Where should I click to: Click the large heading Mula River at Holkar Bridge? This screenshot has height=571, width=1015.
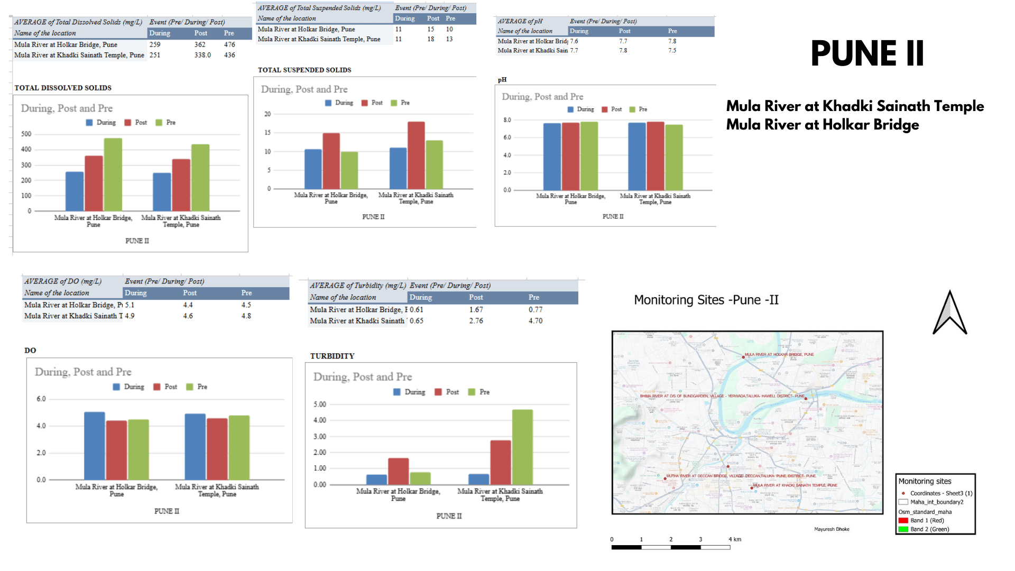pos(823,125)
